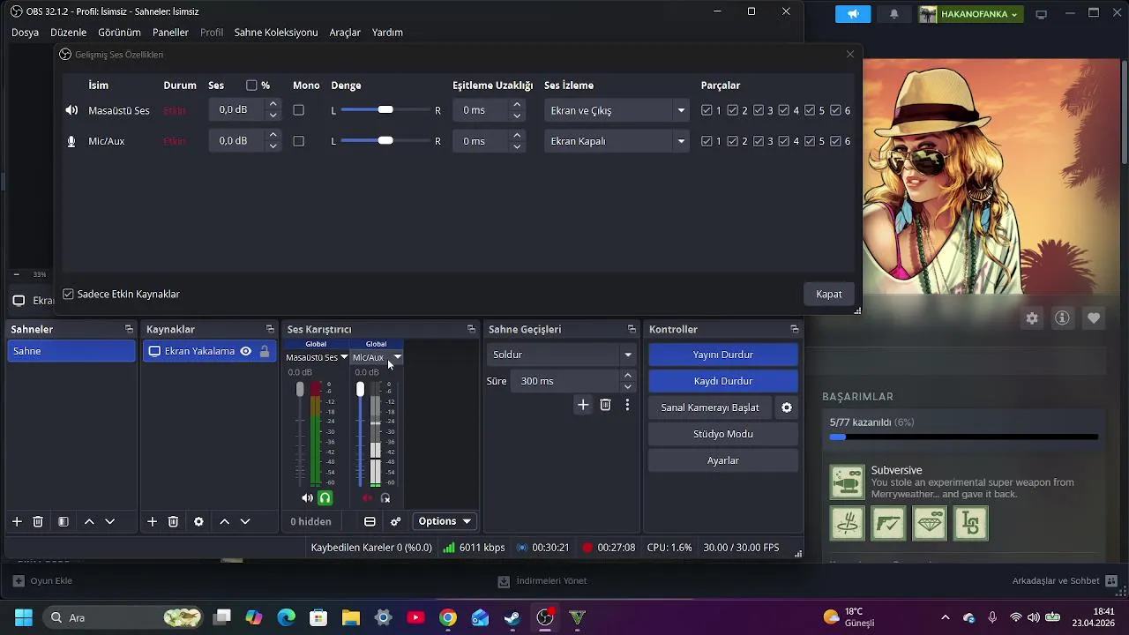Open Ses İzleme dropdown for Masaüstü Ses
The height and width of the screenshot is (635, 1129).
617,110
